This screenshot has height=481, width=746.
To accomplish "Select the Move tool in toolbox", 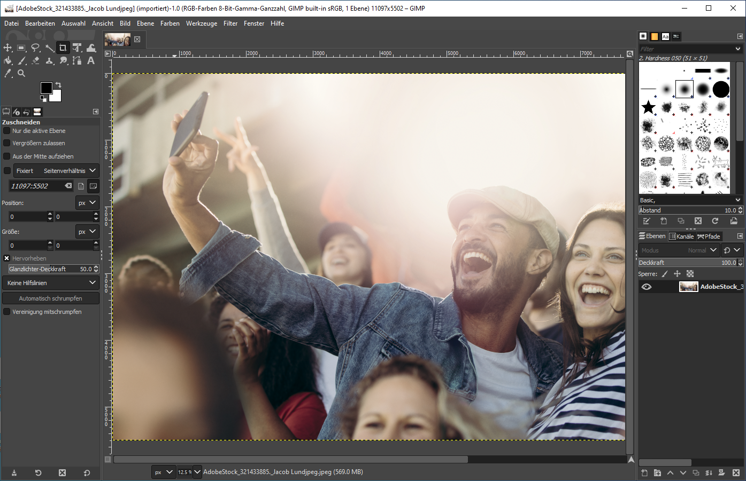I will [7, 48].
